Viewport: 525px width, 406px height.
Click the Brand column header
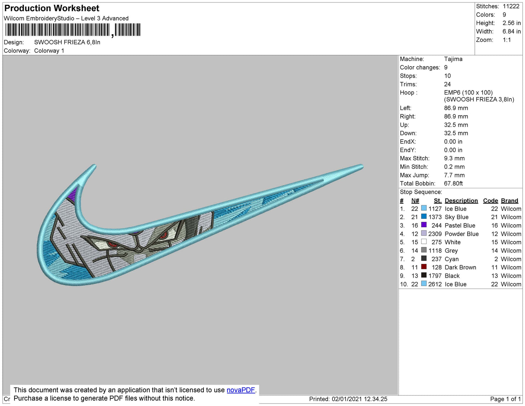(x=509, y=201)
